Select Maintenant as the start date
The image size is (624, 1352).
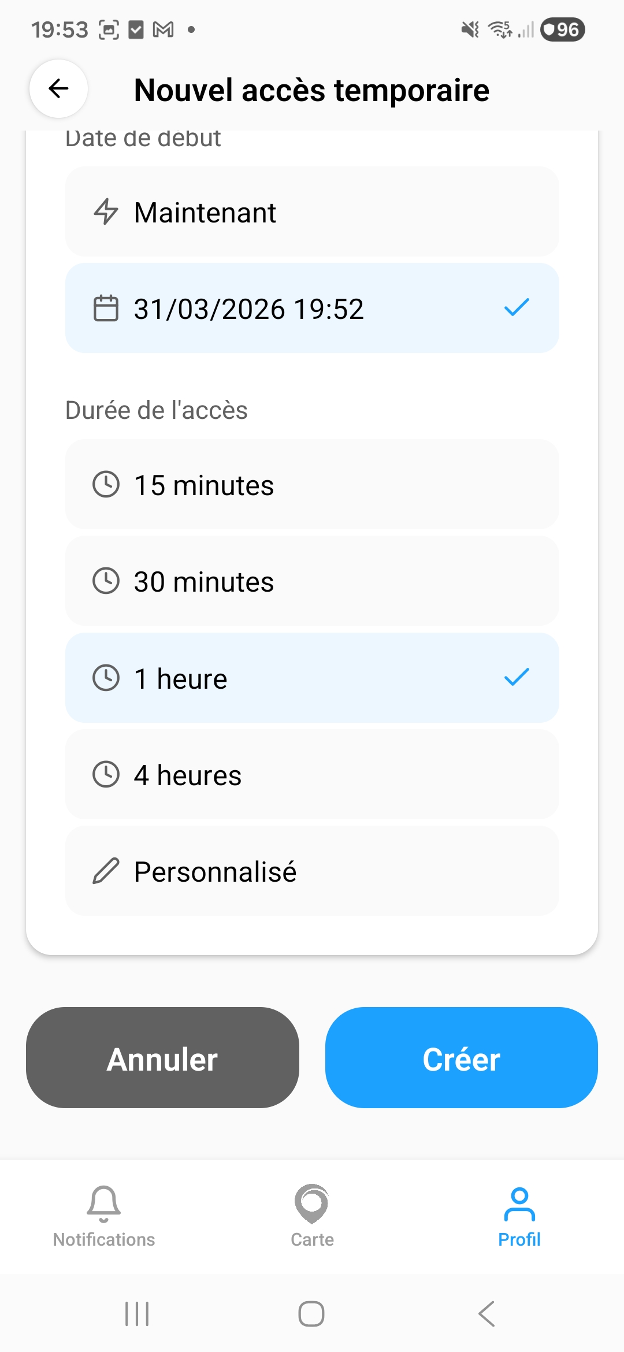[x=312, y=213]
